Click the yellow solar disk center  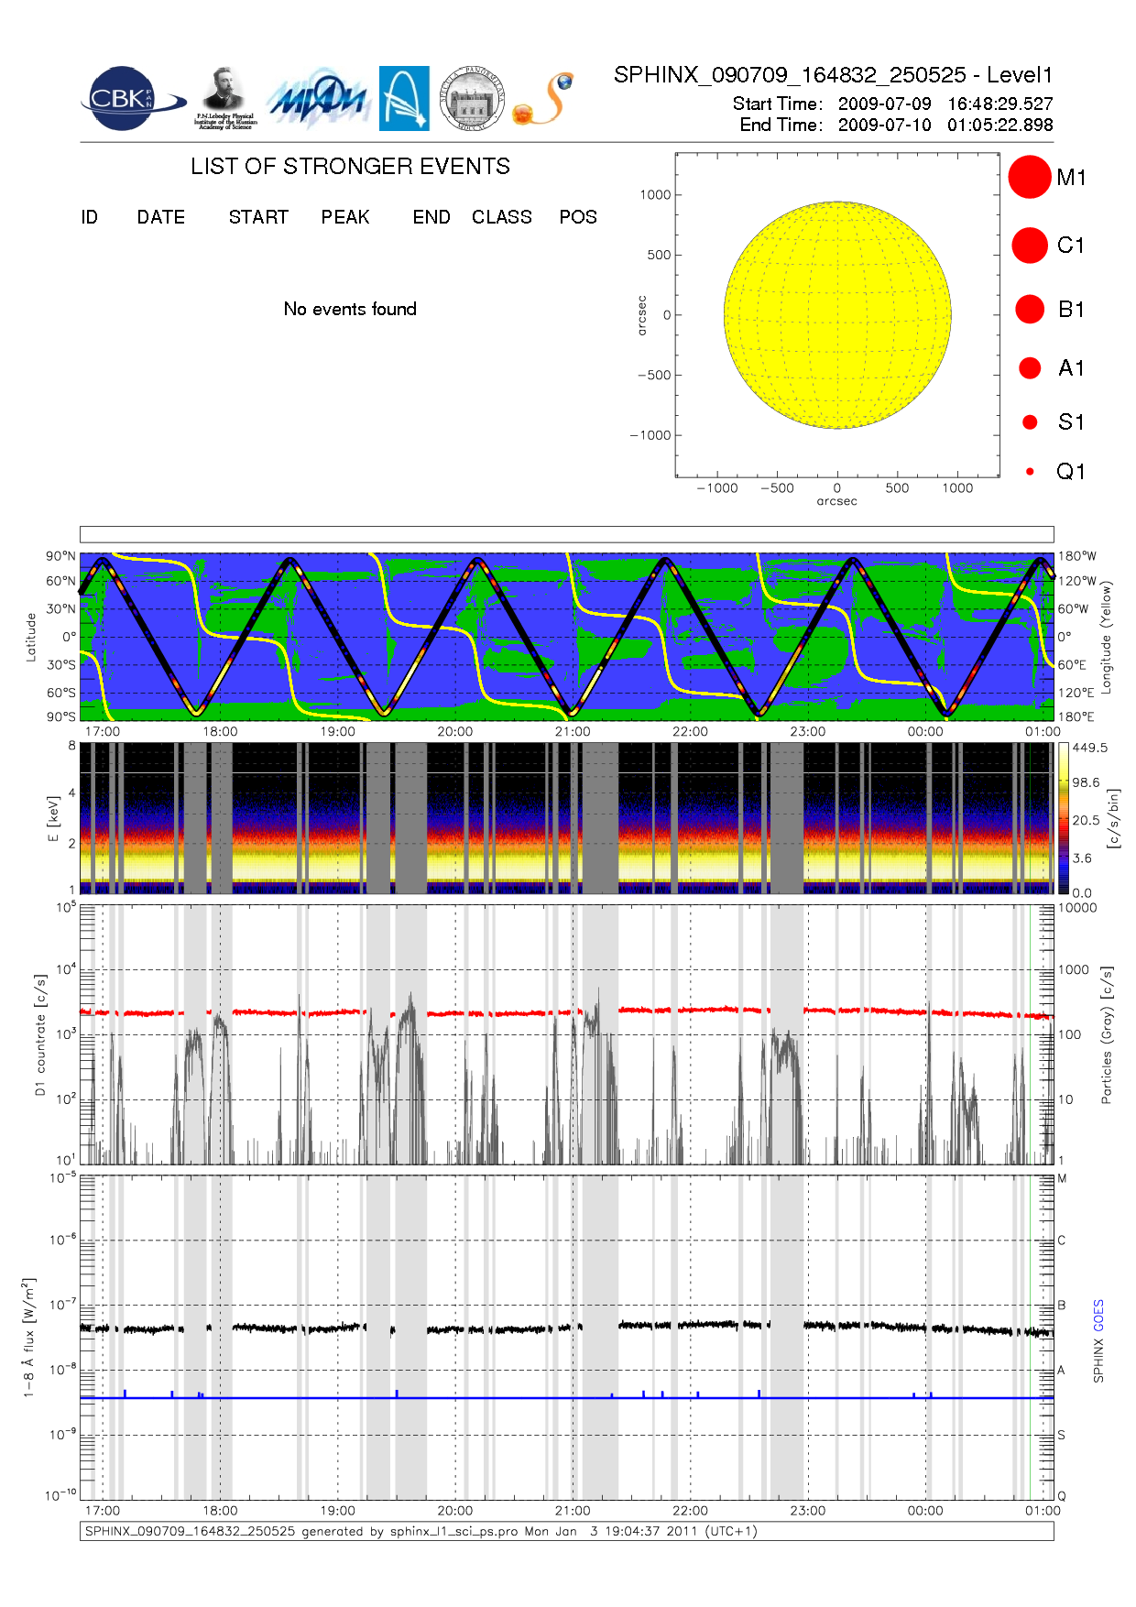point(837,315)
